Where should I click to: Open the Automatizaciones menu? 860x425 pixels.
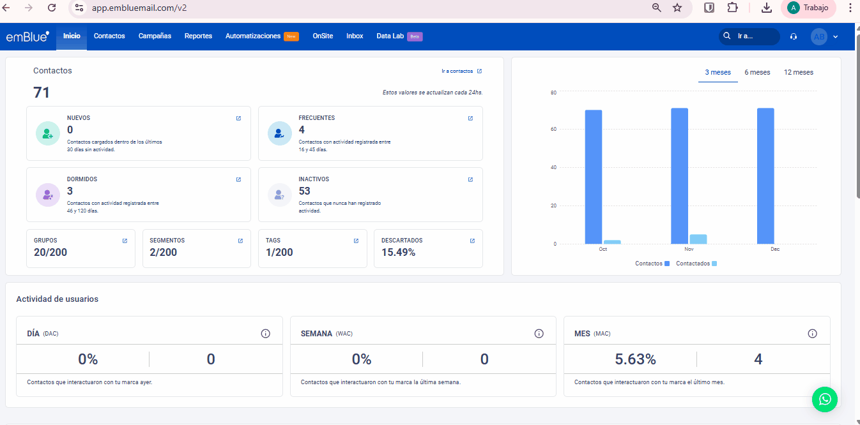253,36
